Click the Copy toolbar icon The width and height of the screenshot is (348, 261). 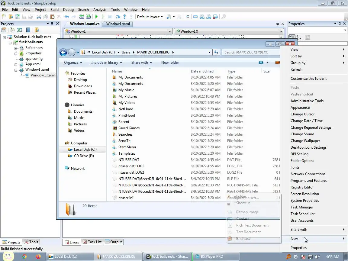click(46, 17)
